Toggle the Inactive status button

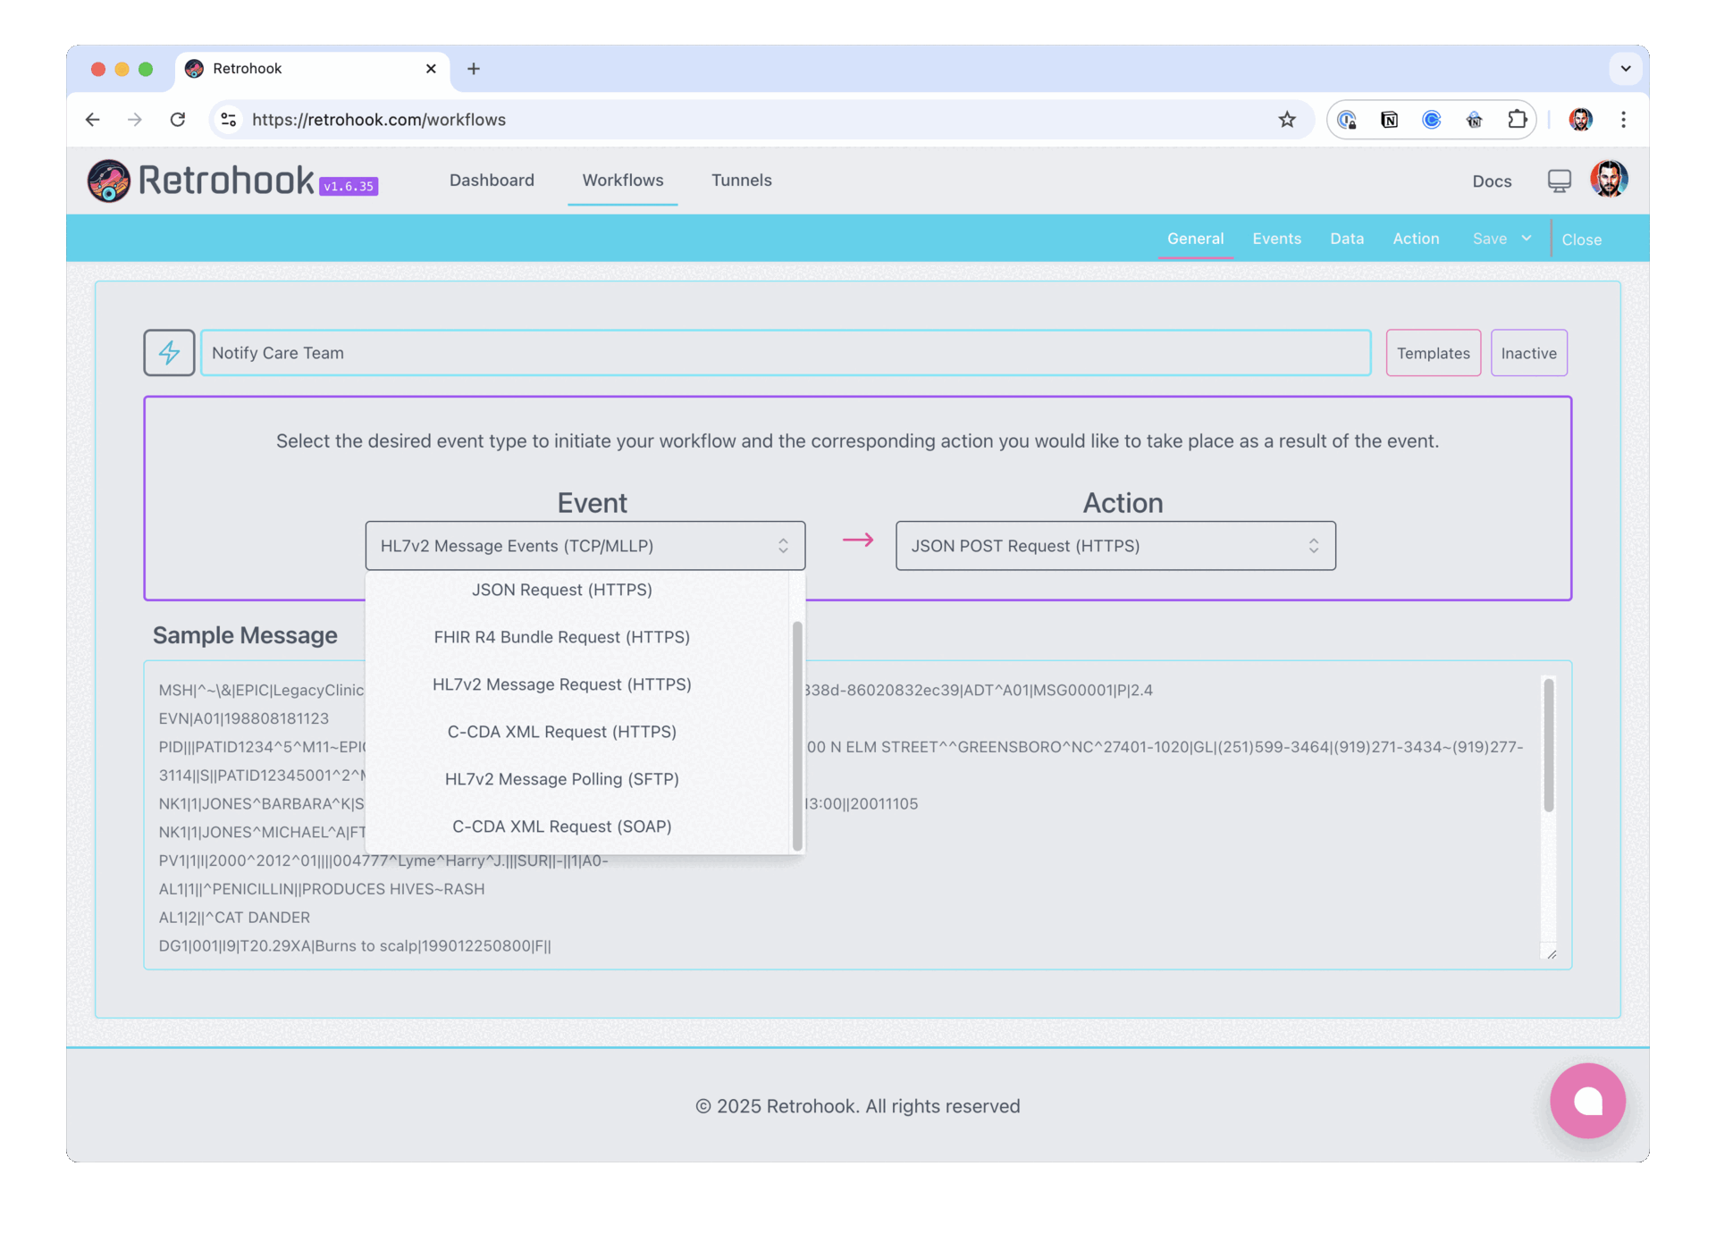(1528, 353)
